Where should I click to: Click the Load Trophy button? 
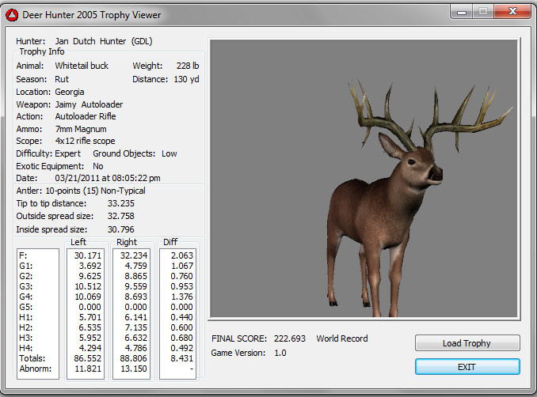(x=467, y=343)
